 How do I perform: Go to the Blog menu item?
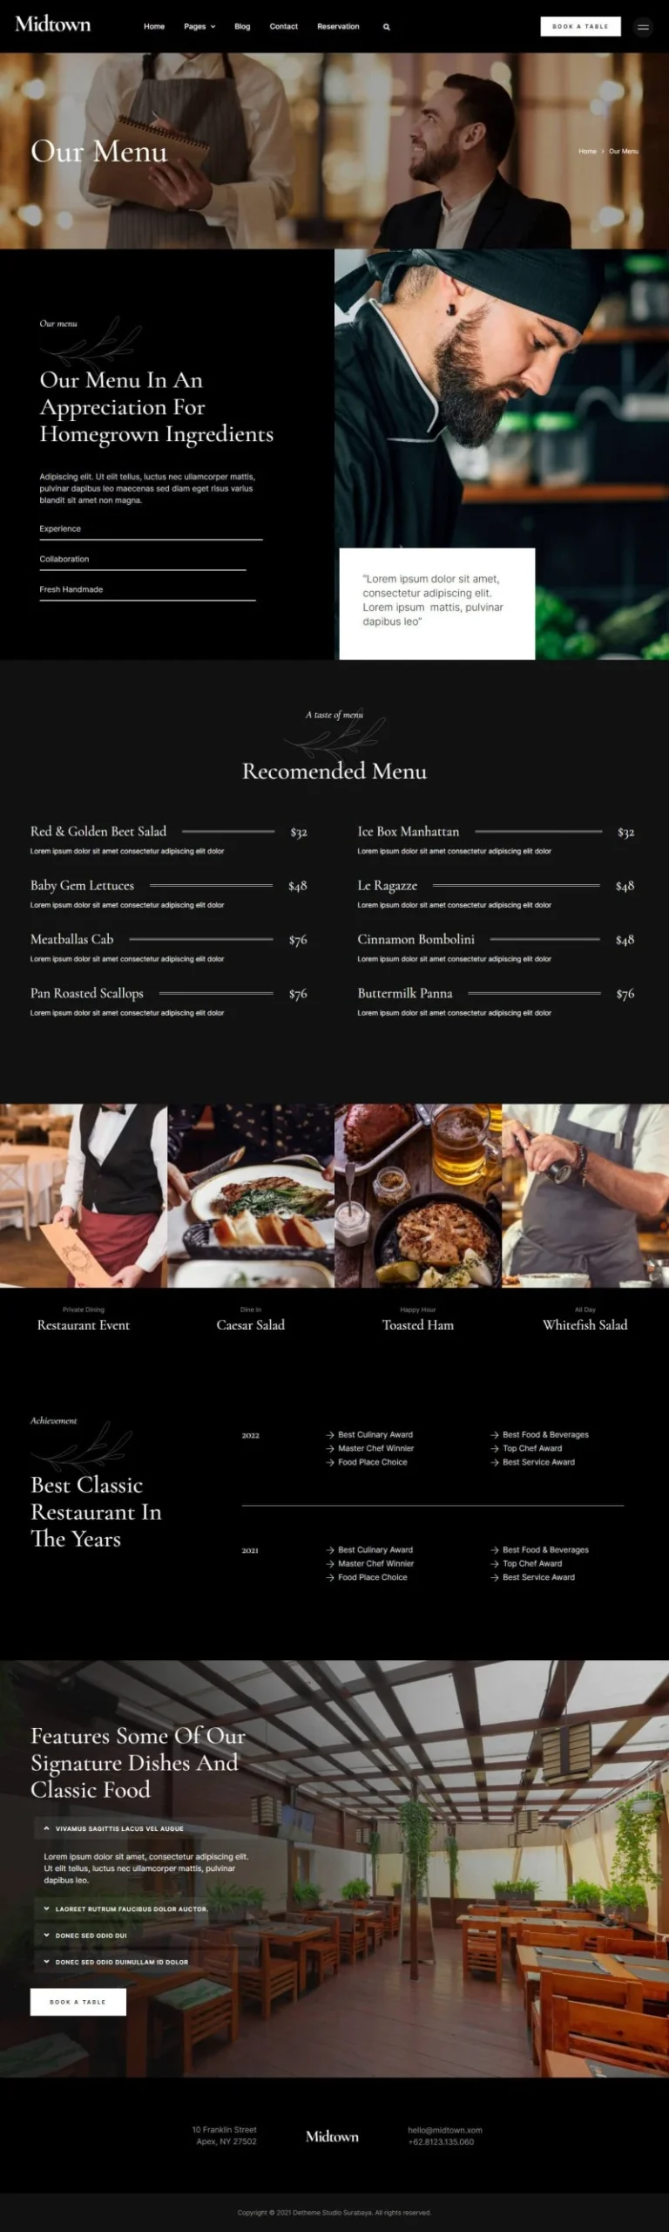point(242,27)
